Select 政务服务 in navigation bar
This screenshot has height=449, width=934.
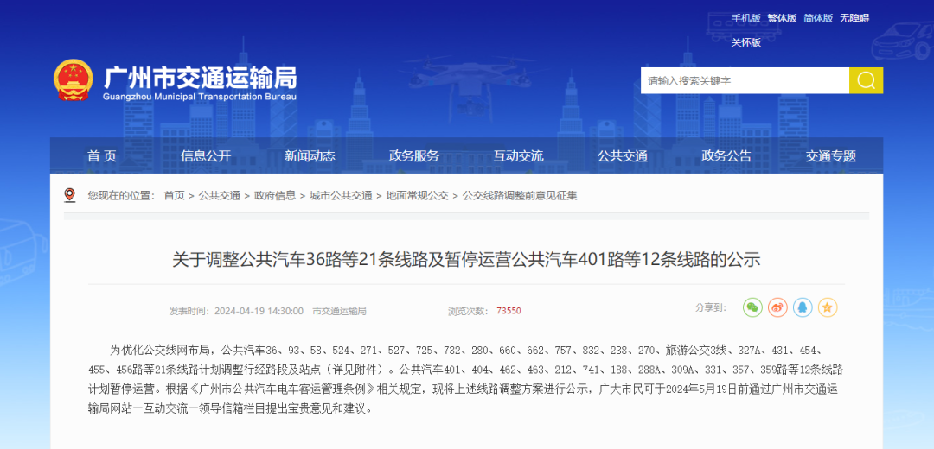(x=414, y=156)
